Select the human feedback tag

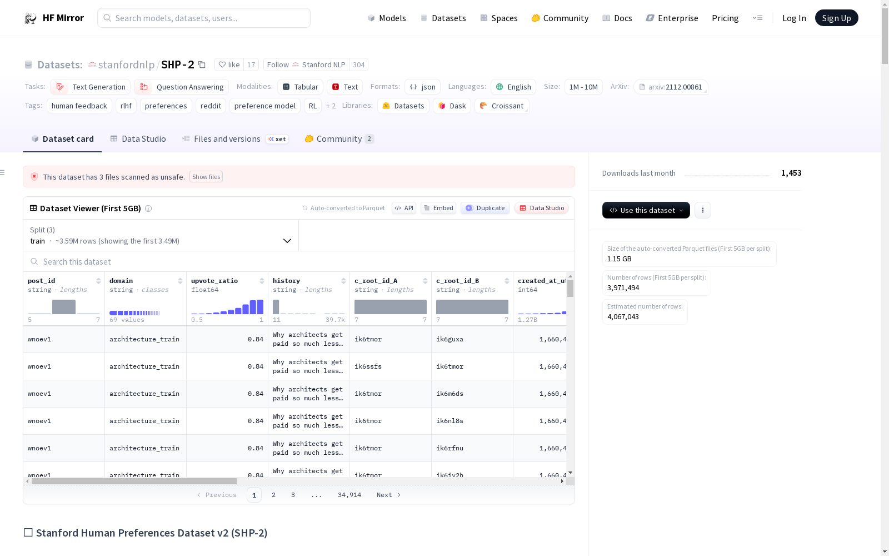pos(79,106)
